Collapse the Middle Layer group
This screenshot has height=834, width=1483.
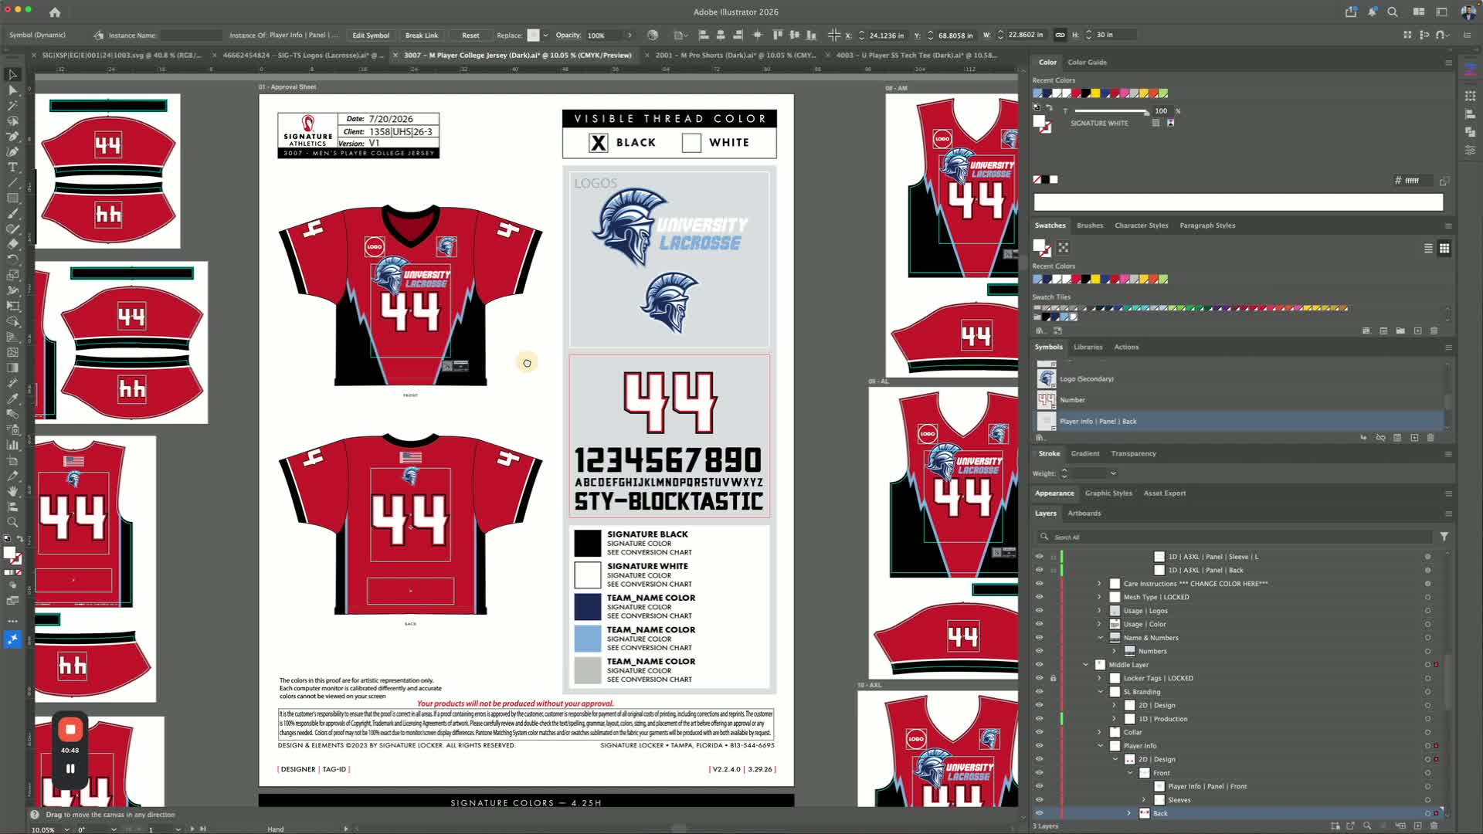tap(1085, 665)
